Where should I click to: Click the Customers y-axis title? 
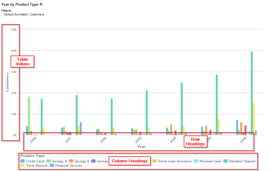tap(8, 81)
